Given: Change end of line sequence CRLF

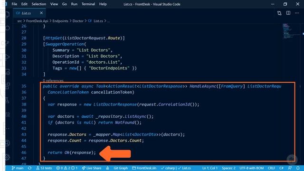Looking at the screenshot, I should click(x=271, y=168).
